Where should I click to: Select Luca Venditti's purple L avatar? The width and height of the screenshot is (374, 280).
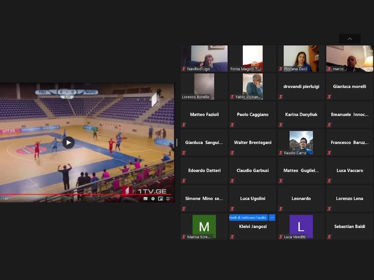coord(301,226)
